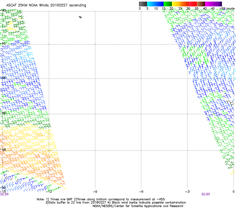Image resolution: width=236 pixels, height=208 pixels.
Task: Click the -3 longitude axis label
Action: click(x=187, y=192)
